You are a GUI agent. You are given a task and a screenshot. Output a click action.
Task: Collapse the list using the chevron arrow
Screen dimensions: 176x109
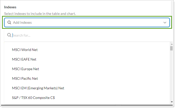tap(165, 22)
